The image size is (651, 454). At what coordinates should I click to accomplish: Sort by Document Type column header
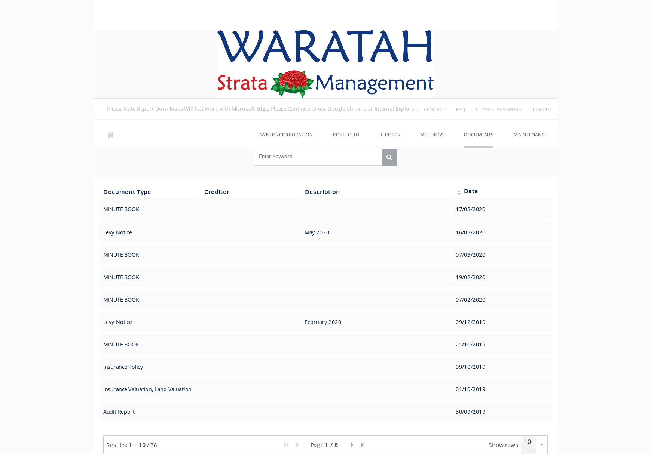coord(127,192)
